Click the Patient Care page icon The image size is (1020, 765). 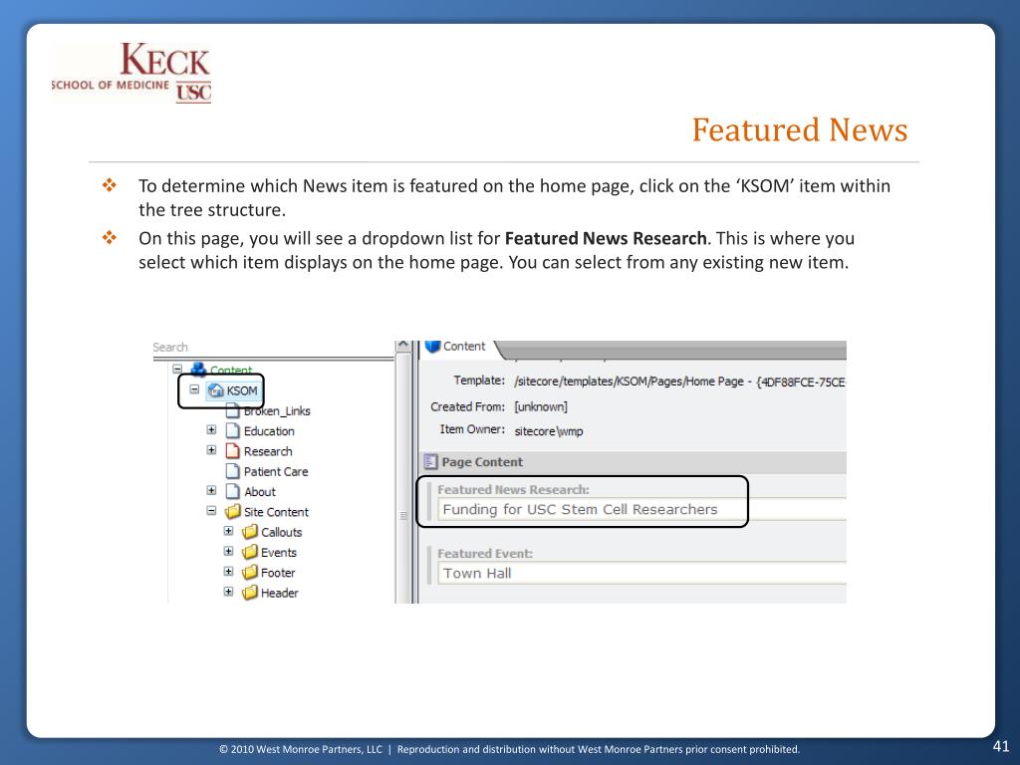tap(233, 471)
